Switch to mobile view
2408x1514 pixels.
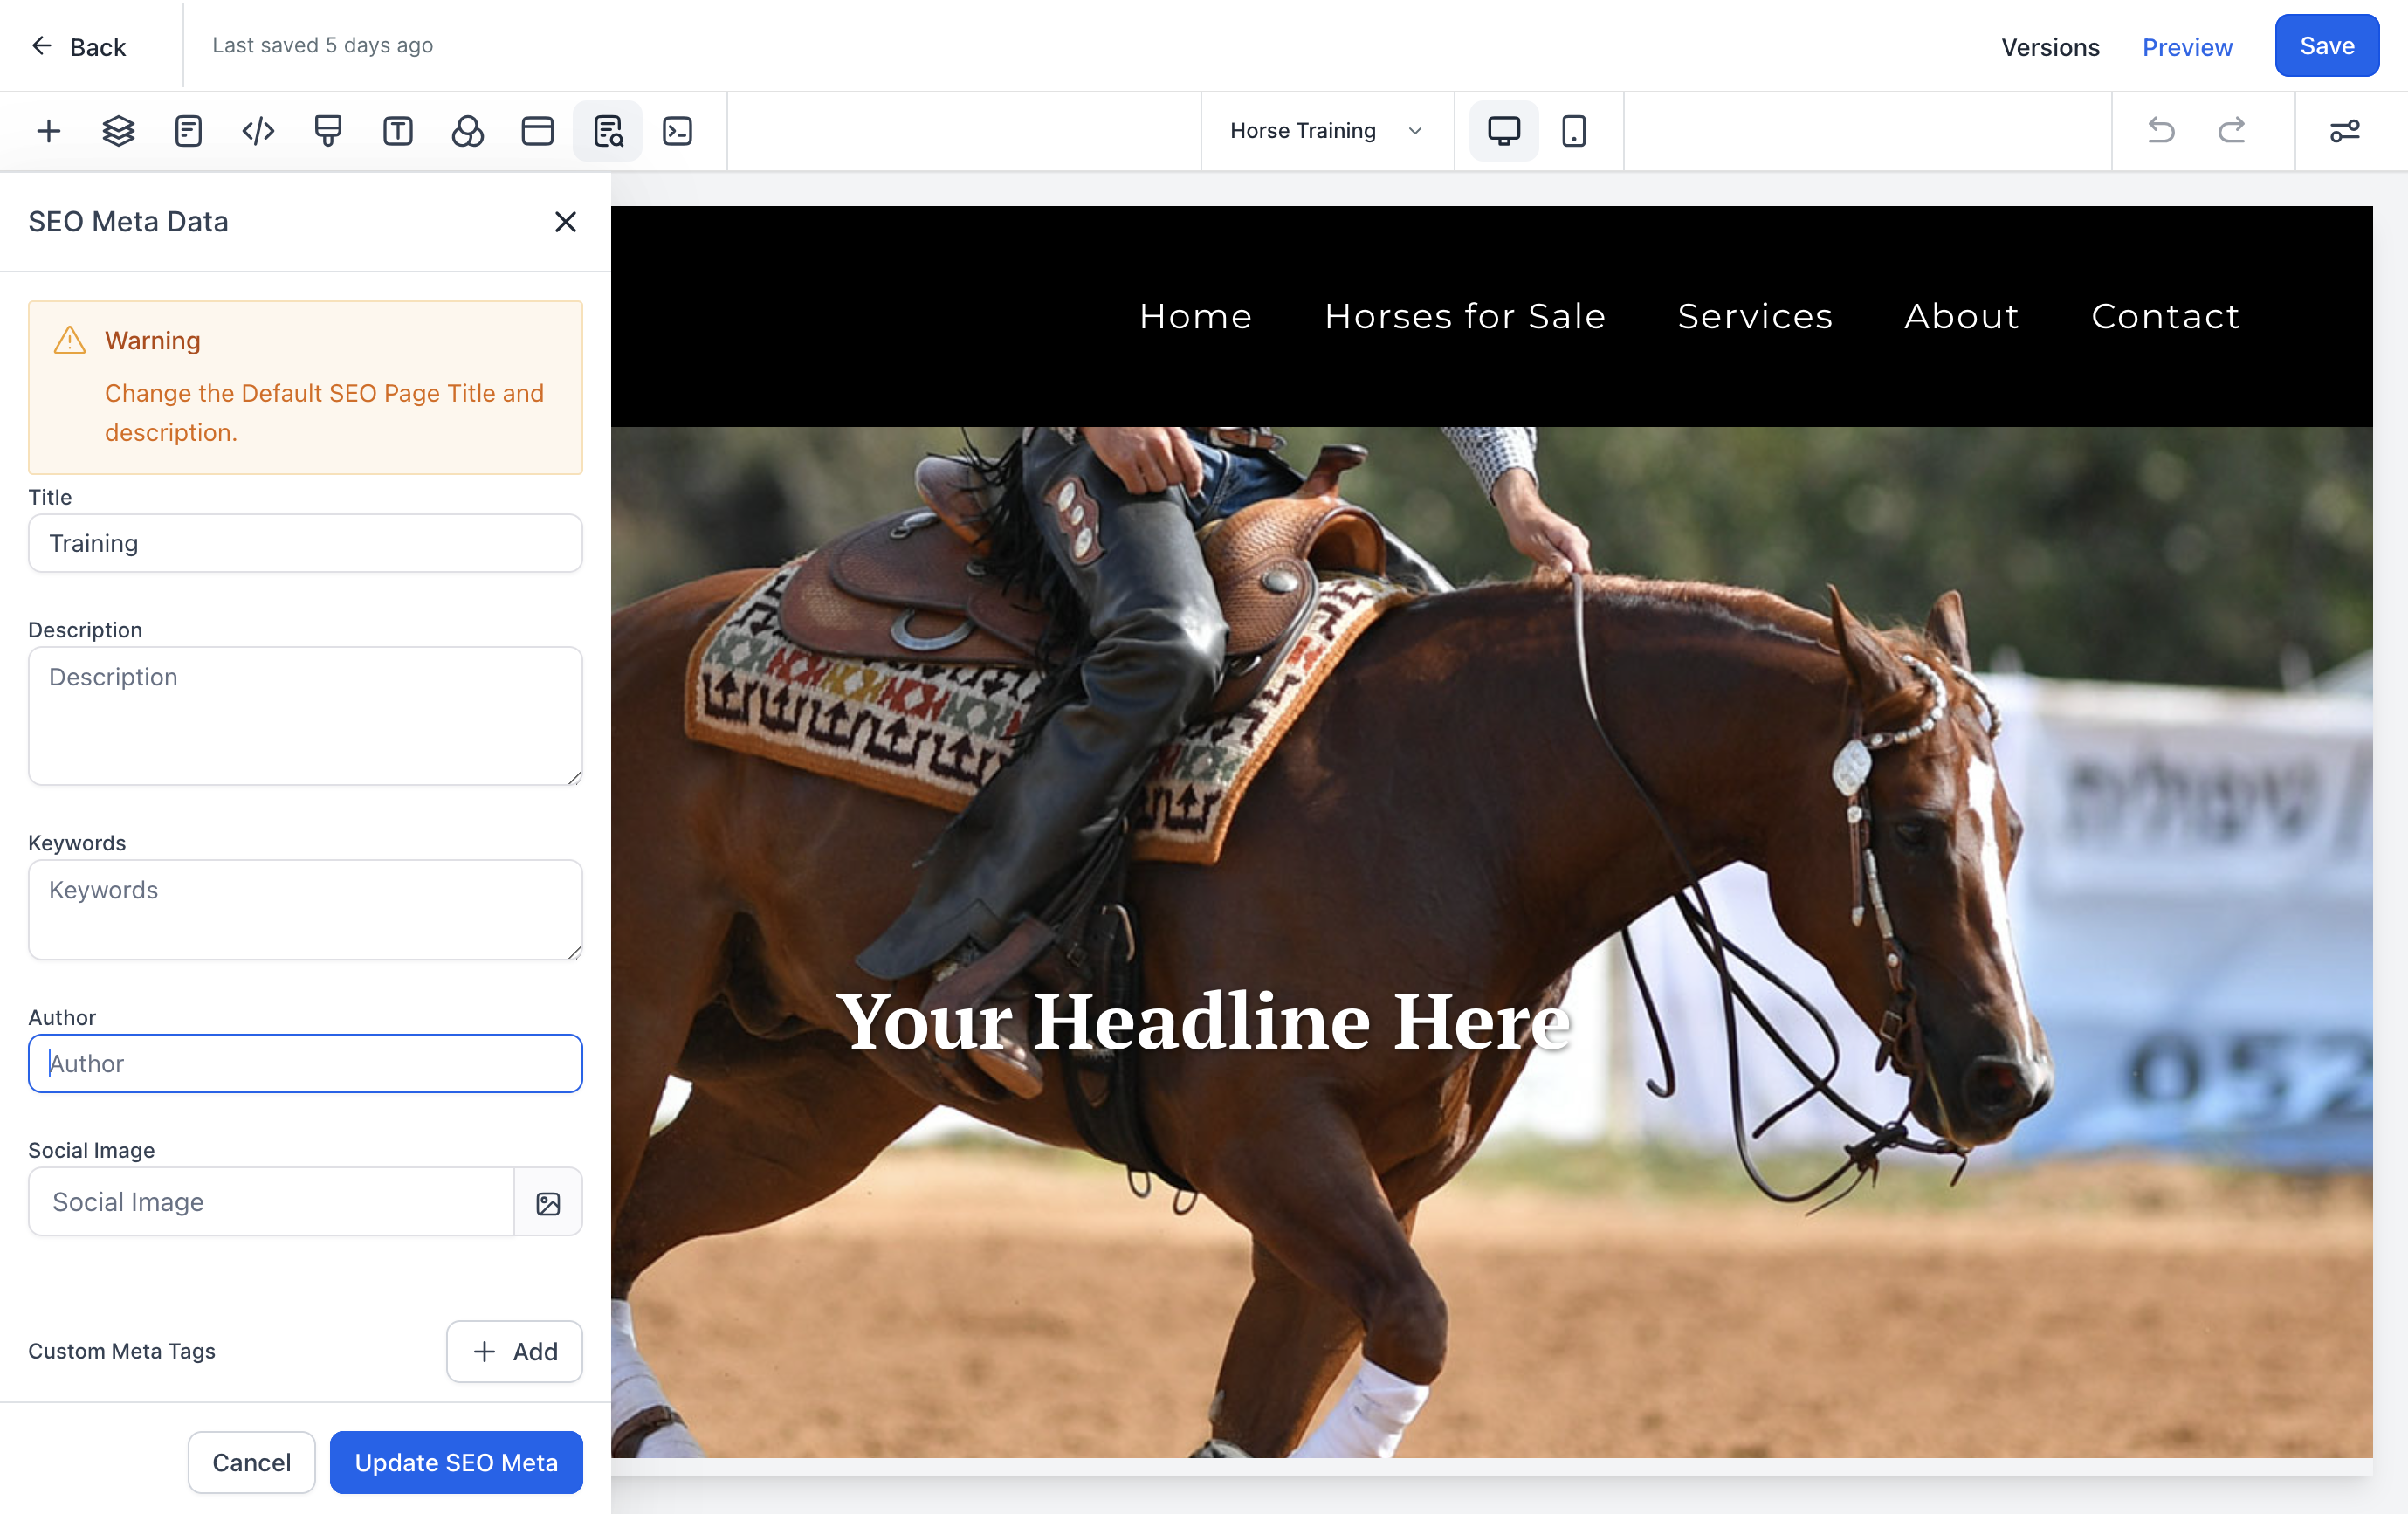(x=1574, y=131)
